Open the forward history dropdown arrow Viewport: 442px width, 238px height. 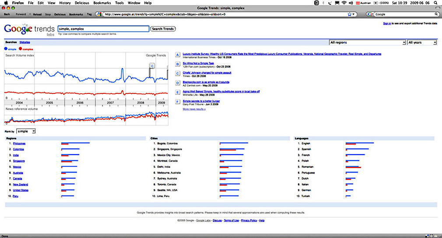(30, 14)
